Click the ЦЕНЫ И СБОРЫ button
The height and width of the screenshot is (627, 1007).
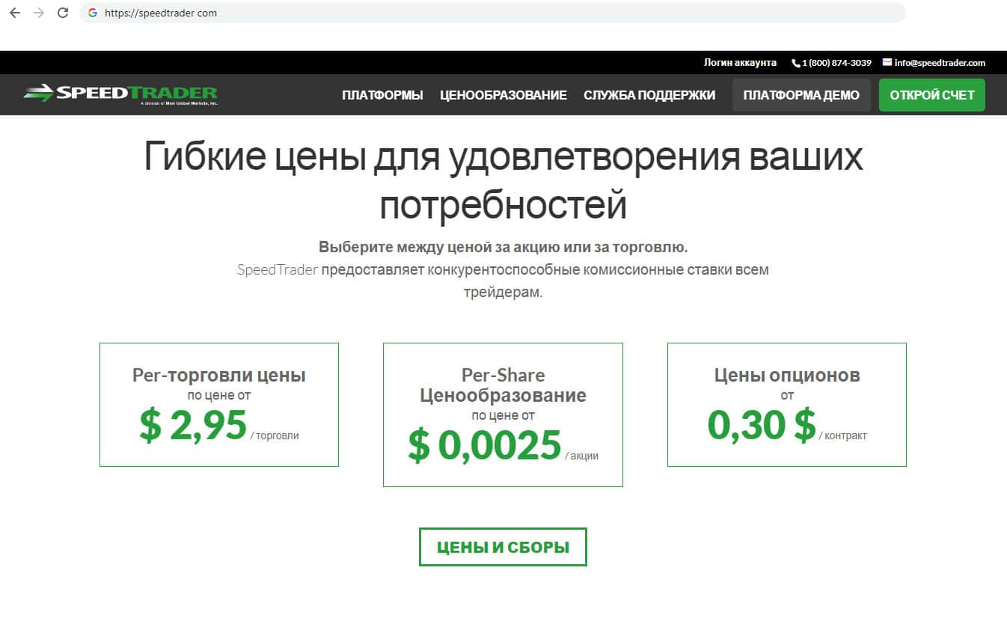pyautogui.click(x=503, y=547)
